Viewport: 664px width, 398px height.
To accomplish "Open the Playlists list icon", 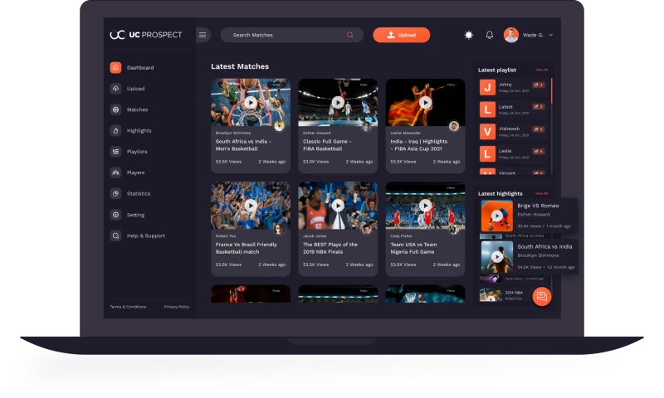I will 115,152.
